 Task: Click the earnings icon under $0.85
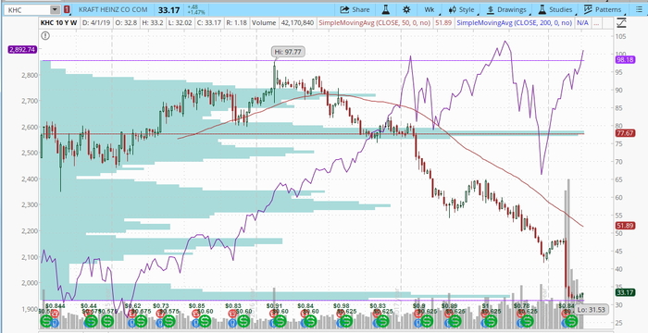[196, 314]
